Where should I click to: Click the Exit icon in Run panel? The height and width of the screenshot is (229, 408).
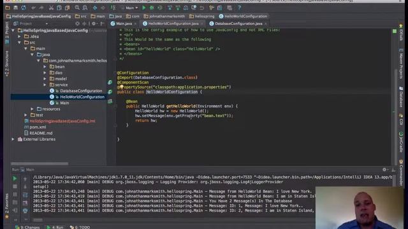(15, 211)
